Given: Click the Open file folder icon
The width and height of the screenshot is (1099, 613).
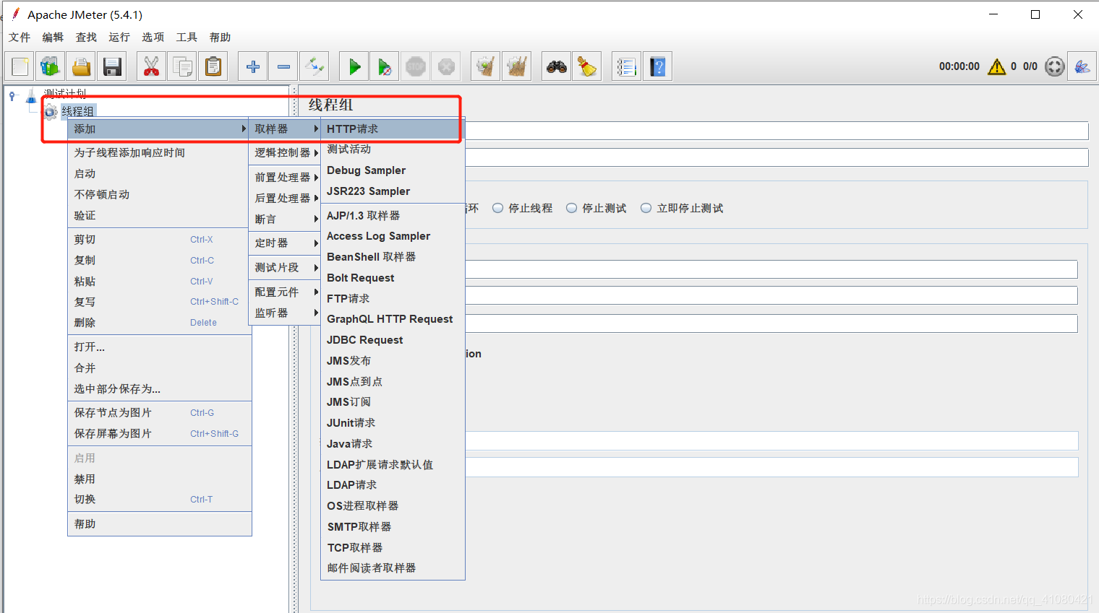Looking at the screenshot, I should (81, 66).
